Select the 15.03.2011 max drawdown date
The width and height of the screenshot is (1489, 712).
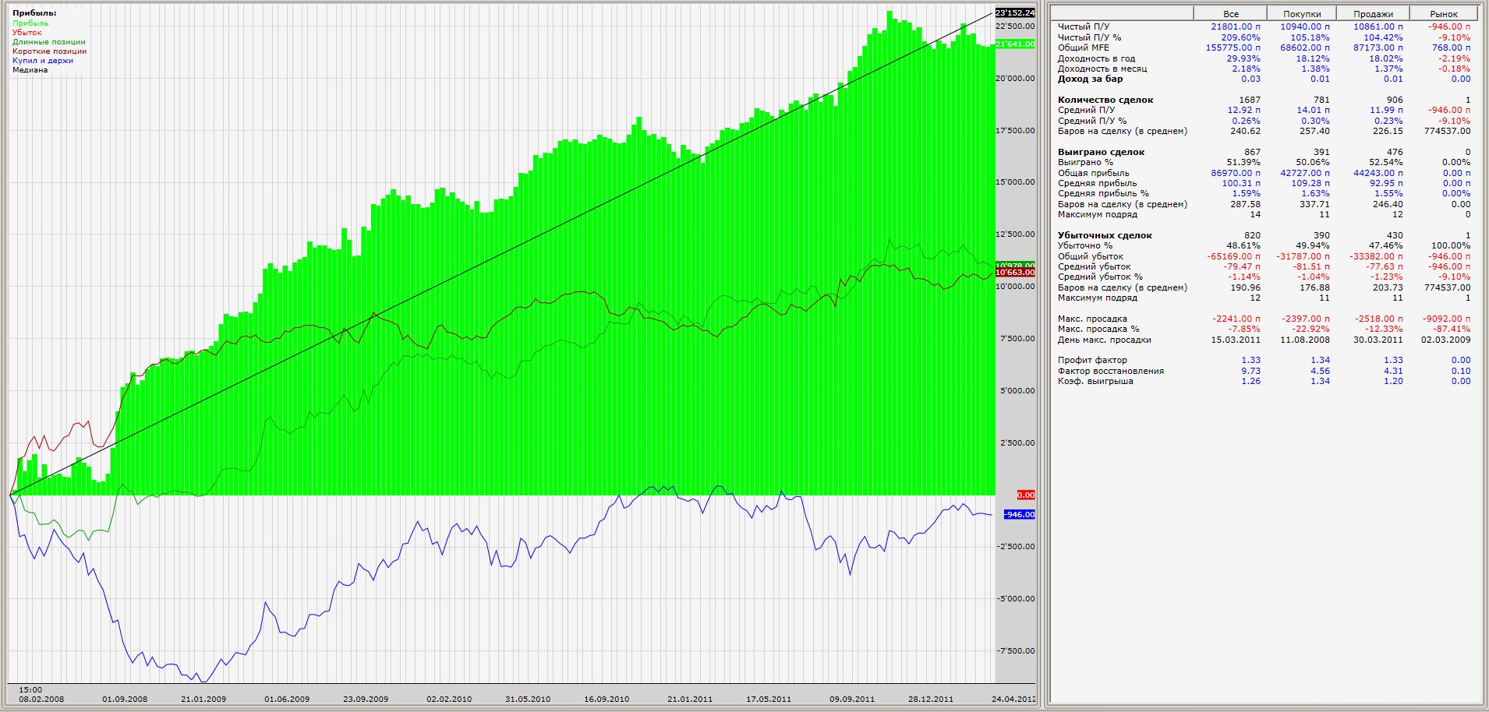point(1236,340)
